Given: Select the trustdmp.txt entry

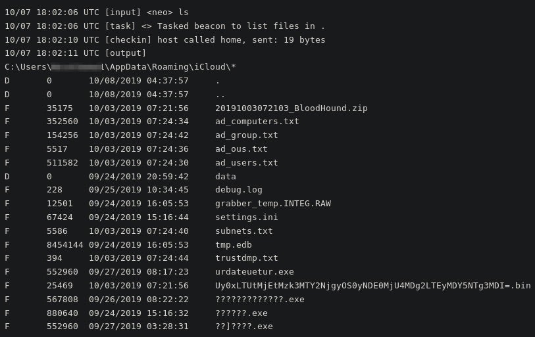Looking at the screenshot, I should click(246, 258).
